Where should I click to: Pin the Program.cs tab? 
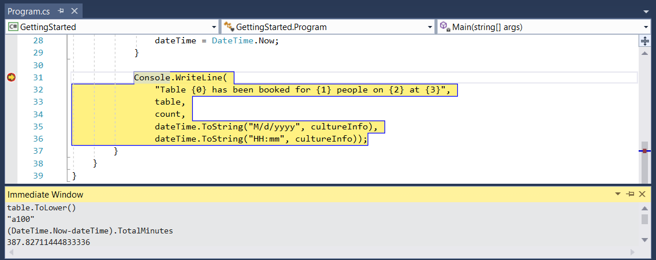(61, 12)
